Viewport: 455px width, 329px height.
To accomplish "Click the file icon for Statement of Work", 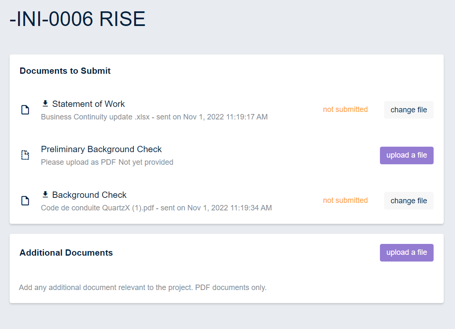I will (25, 110).
